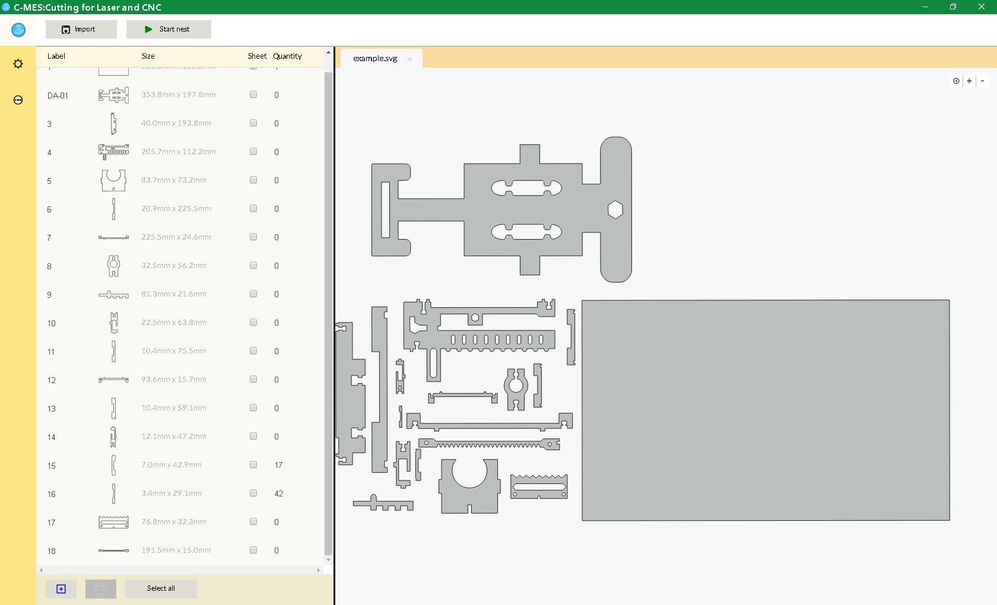Viewport: 997px width, 605px height.
Task: Click size text 205.7mm x 112.2mm
Action: pyautogui.click(x=179, y=152)
